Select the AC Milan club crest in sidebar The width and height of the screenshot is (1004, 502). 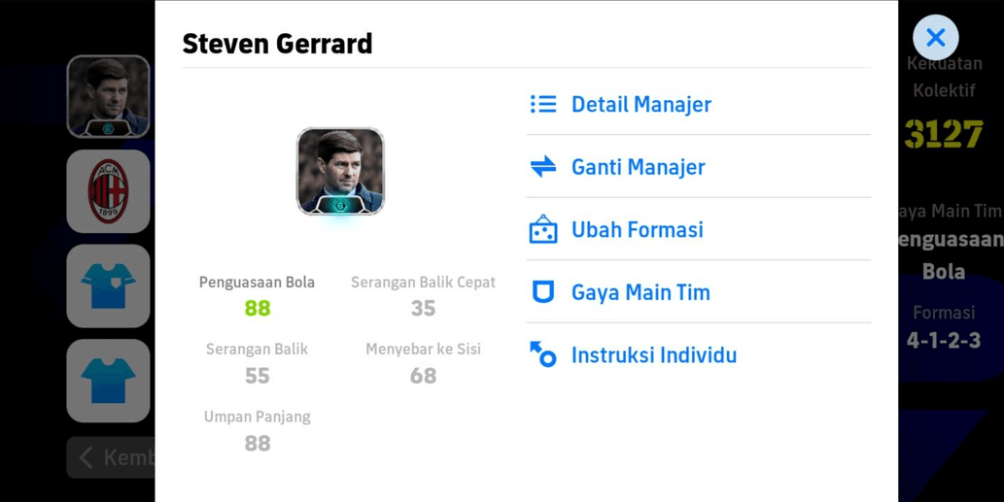pyautogui.click(x=108, y=191)
